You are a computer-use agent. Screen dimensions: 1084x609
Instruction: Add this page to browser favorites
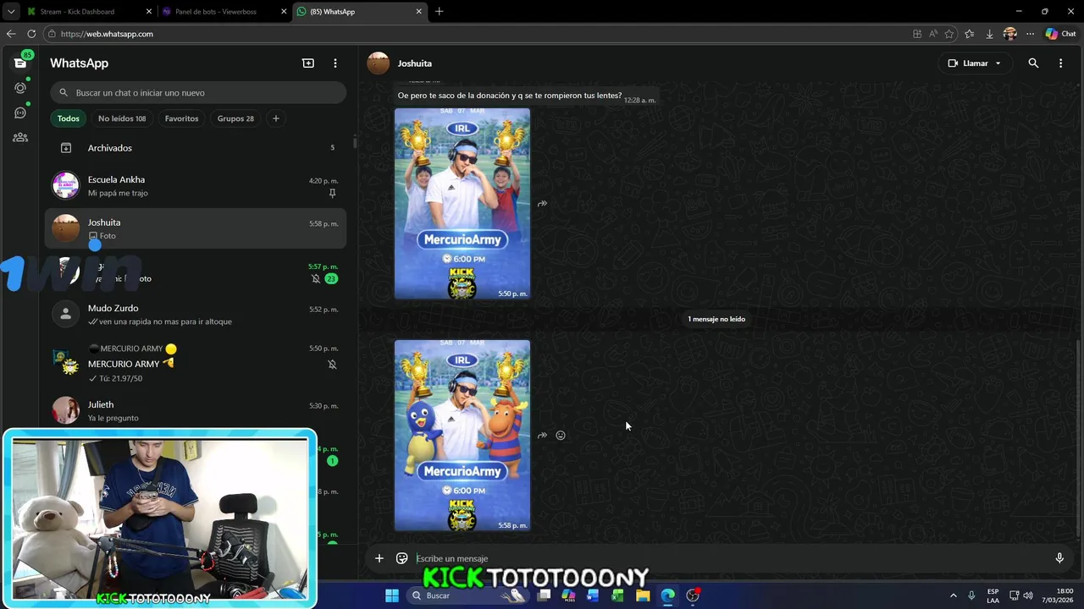click(x=949, y=34)
